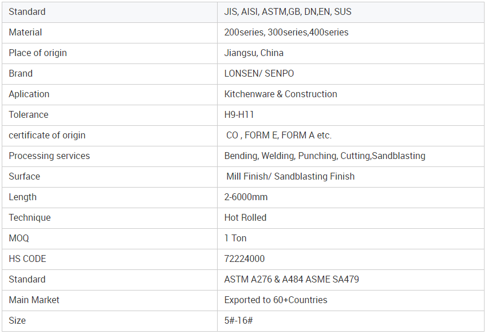The image size is (488, 334).
Task: Click 'Bending, Welding, Punching, Cutting,Sandblasting' text
Action: pyautogui.click(x=325, y=156)
